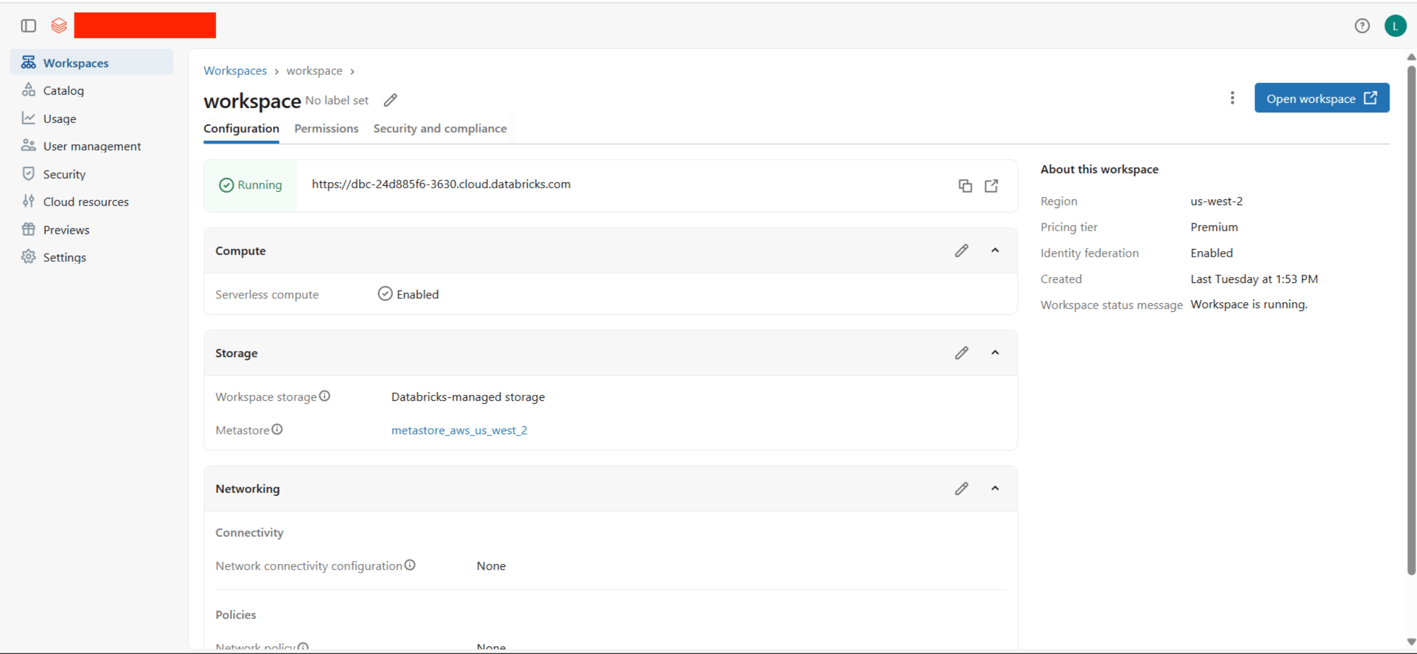Click the us-west-2 region value
This screenshot has width=1417, height=654.
click(x=1216, y=201)
